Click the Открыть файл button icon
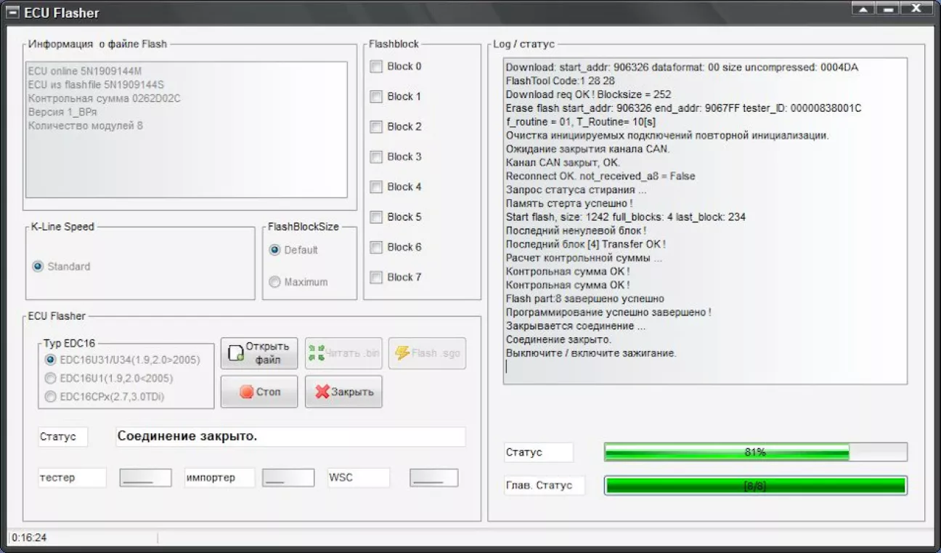Screen dimensions: 941x553 point(235,353)
